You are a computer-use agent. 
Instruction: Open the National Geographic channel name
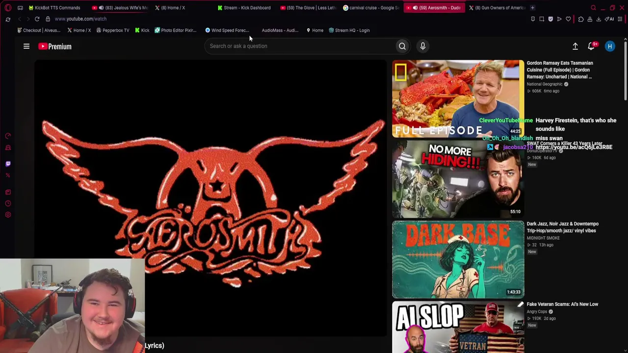pos(545,84)
